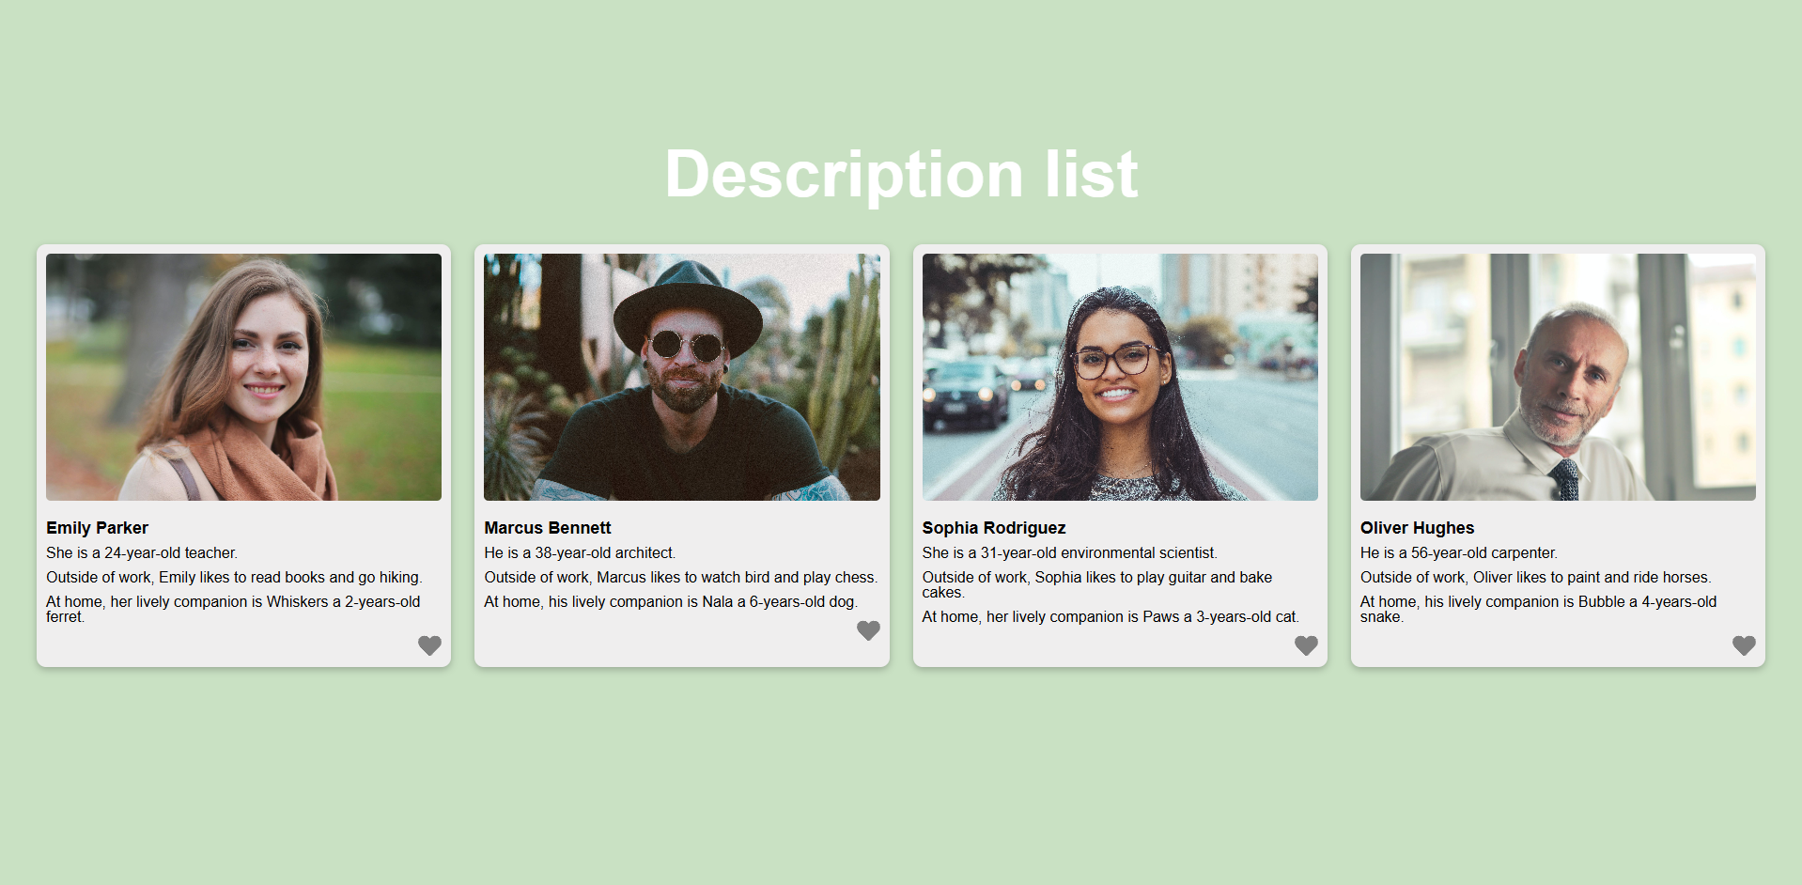Click 'He is a 38-year-old architect' line
The height and width of the screenshot is (885, 1802).
(580, 552)
